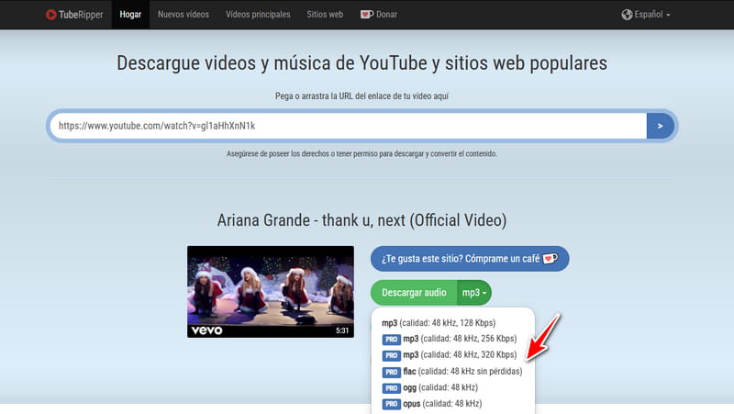The image size is (734, 414).
Task: Open the Hogar tab
Action: [x=130, y=15]
